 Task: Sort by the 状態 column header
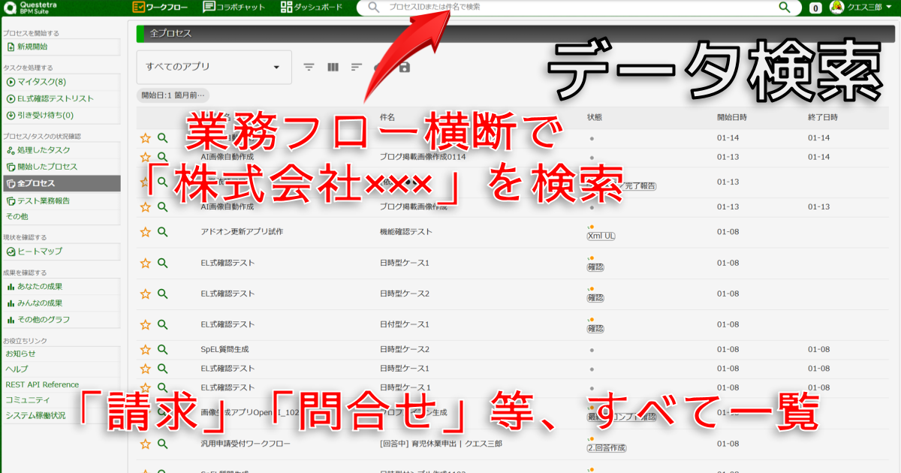pos(595,118)
